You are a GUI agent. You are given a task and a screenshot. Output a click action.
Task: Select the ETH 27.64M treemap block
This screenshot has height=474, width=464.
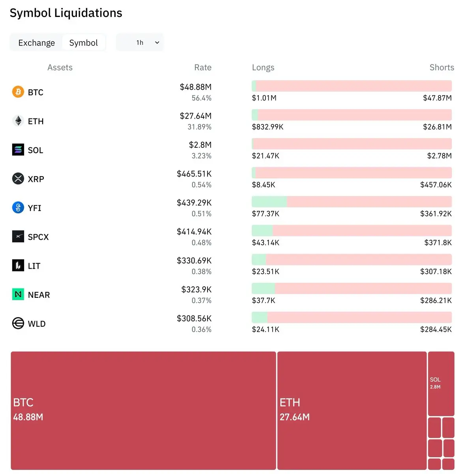click(352, 411)
